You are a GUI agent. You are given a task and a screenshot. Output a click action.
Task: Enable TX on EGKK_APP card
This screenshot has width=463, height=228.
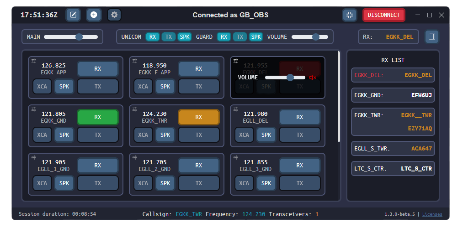98,86
